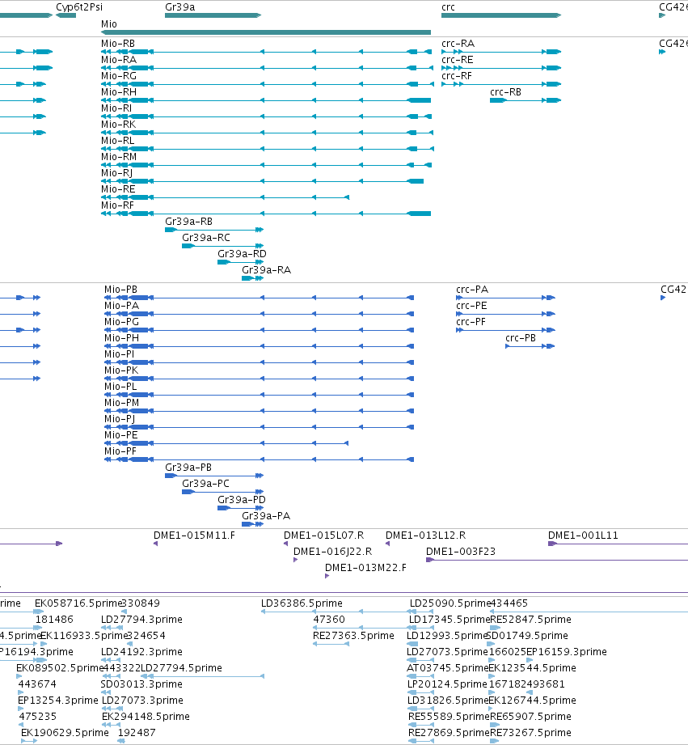Click transcript label crc-RE
Viewport: 688px width, 745px height.
pyautogui.click(x=458, y=60)
